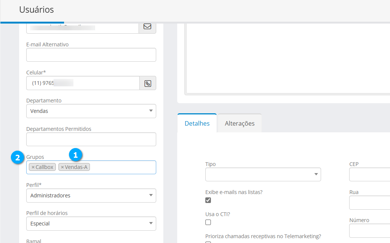Open the Perfil de horários dropdown
The image size is (390, 243).
click(x=91, y=224)
